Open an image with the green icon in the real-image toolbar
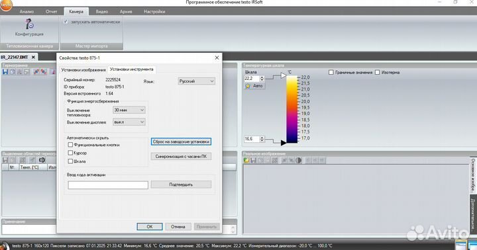The image size is (477, 250). tap(246, 161)
